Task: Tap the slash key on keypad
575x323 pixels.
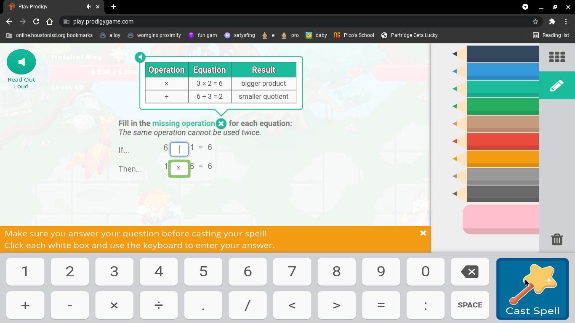Action: pyautogui.click(x=248, y=305)
